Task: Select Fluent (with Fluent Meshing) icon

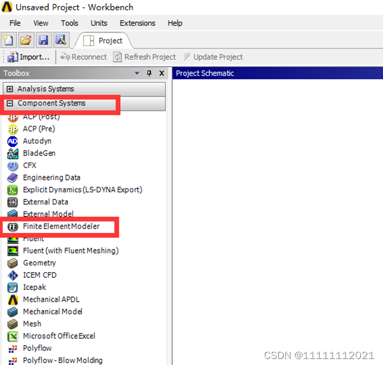Action: pyautogui.click(x=12, y=251)
